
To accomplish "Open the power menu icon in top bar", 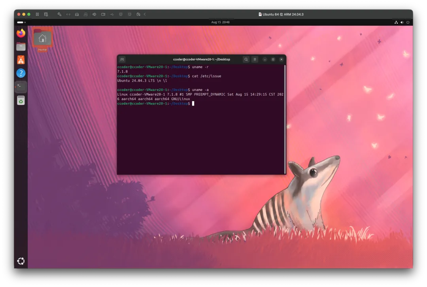I will click(408, 22).
